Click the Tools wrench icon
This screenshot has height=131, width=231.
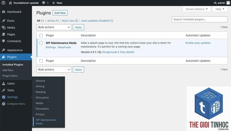[4, 90]
